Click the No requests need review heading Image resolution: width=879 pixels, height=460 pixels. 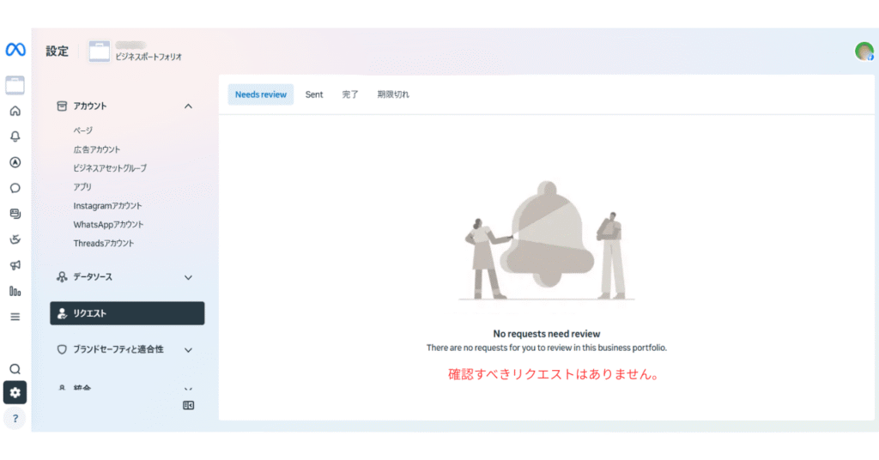tap(547, 334)
